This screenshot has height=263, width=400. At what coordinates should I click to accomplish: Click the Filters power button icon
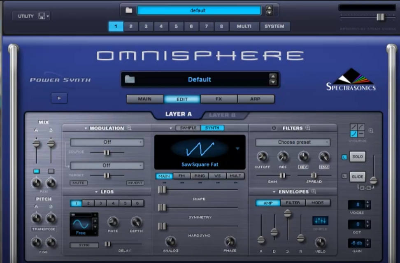point(274,128)
